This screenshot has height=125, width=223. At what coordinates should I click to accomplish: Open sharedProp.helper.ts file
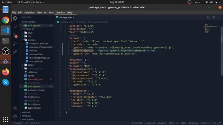[39, 58]
